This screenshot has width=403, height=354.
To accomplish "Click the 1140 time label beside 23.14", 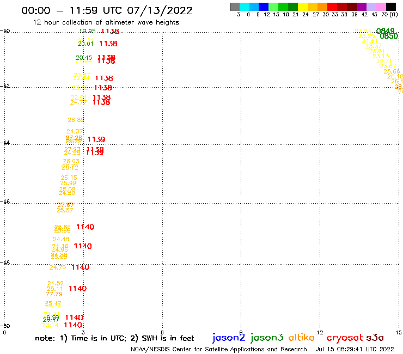I will coord(73,325).
